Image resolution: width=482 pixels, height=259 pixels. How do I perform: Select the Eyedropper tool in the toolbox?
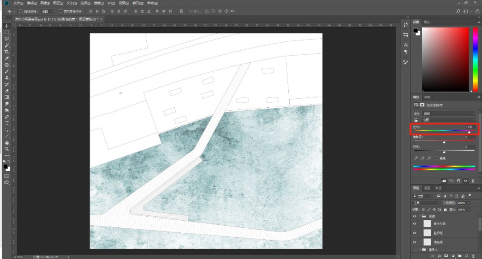(x=7, y=58)
